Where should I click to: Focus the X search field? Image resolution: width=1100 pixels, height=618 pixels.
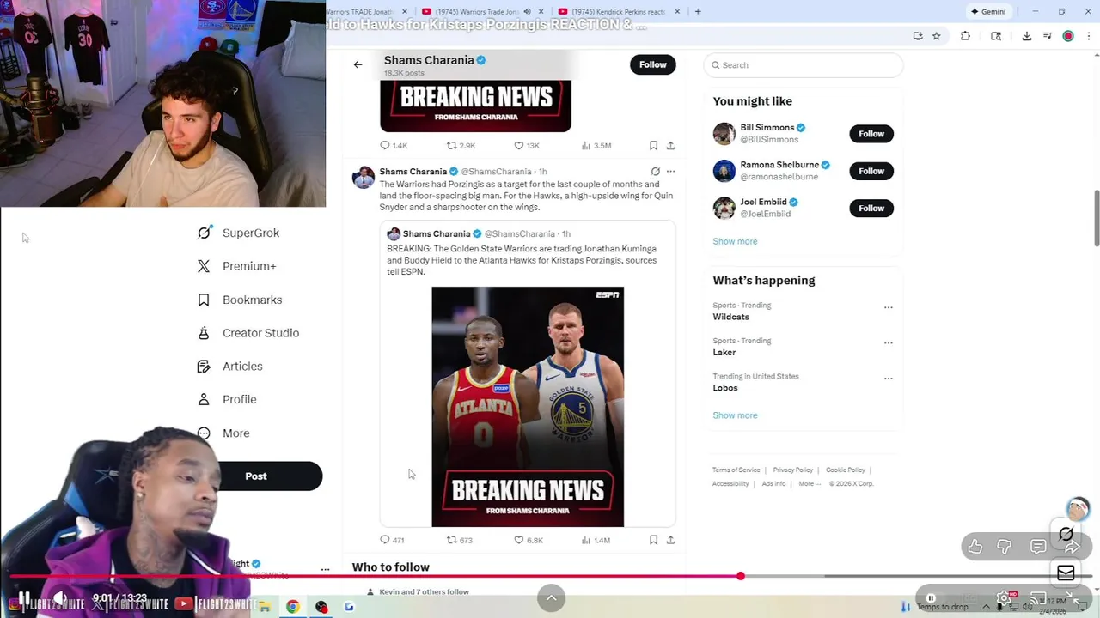pos(803,65)
